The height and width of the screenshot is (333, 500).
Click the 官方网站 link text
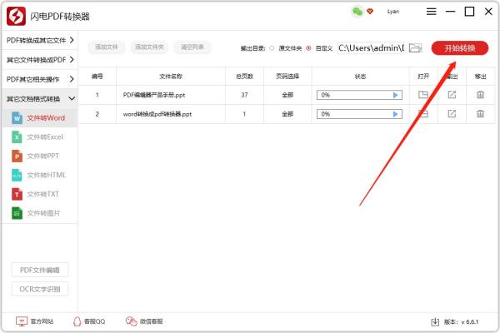(42, 321)
